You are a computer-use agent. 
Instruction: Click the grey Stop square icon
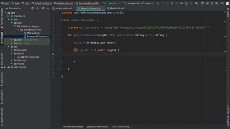tap(191, 3)
